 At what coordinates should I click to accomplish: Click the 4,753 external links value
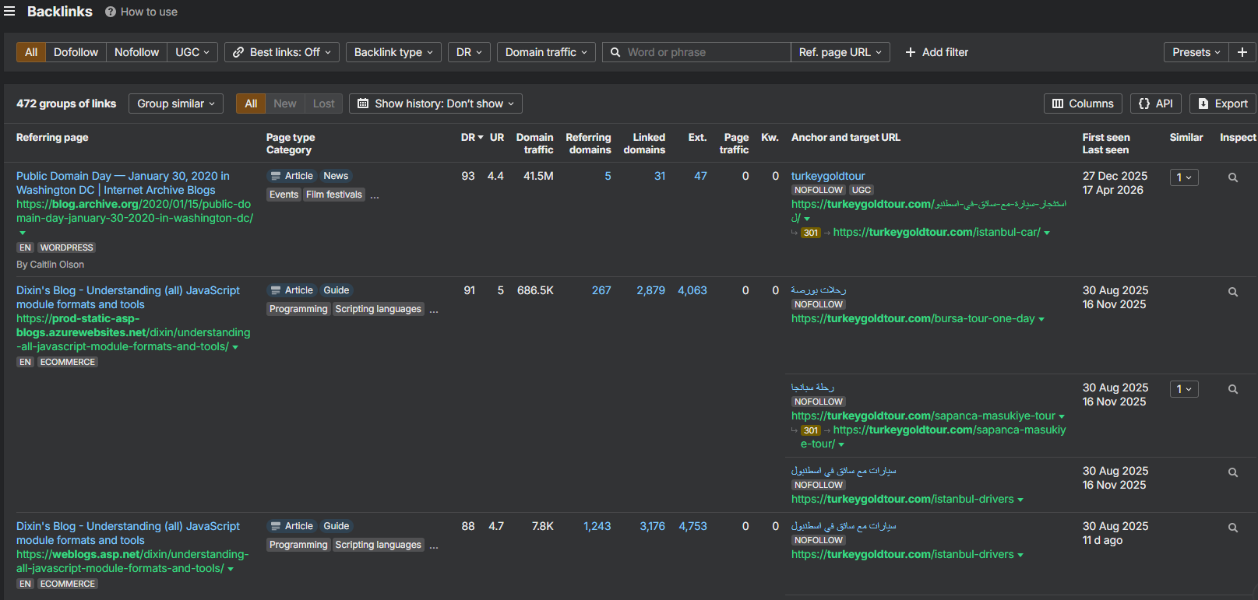(x=692, y=526)
